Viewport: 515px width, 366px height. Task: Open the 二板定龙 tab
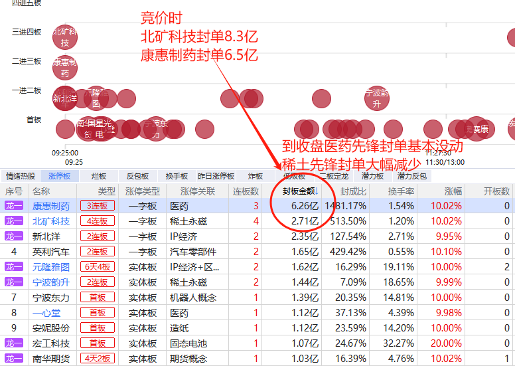(334, 176)
